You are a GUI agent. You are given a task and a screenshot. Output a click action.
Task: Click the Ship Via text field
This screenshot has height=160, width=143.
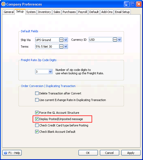47,40
